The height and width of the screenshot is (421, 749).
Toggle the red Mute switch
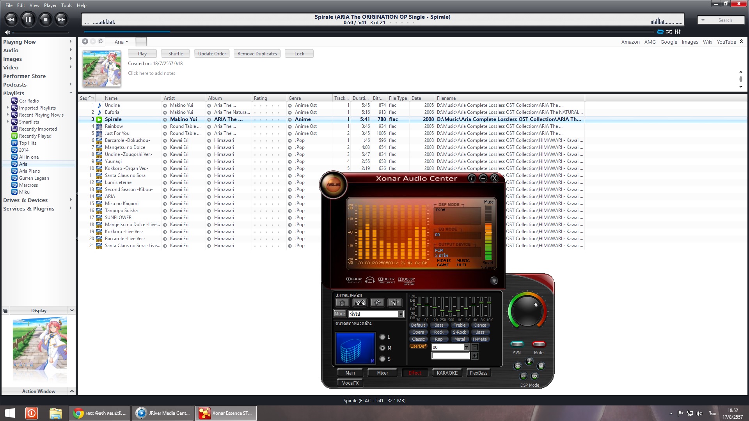539,344
